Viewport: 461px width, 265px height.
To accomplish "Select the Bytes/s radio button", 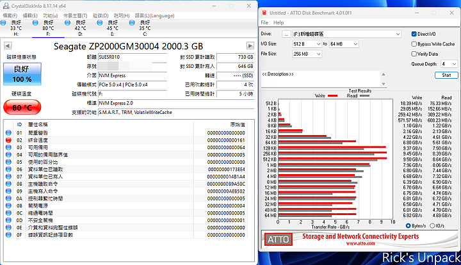I will coord(408,225).
